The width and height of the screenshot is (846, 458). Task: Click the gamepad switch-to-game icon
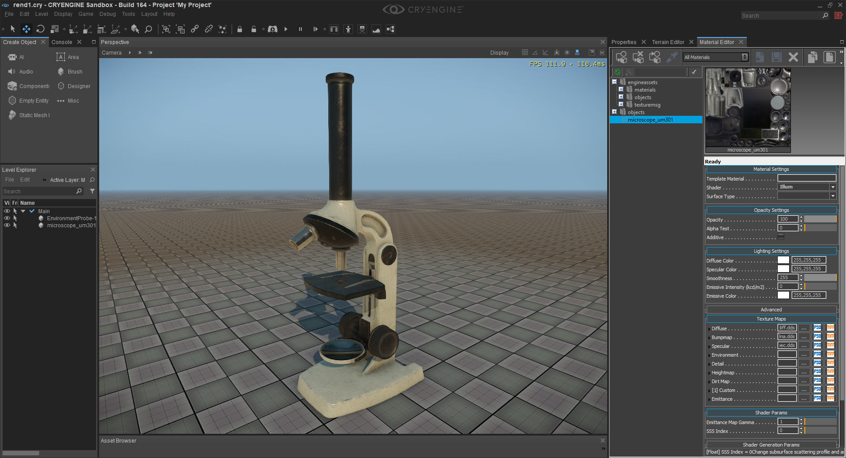point(273,29)
